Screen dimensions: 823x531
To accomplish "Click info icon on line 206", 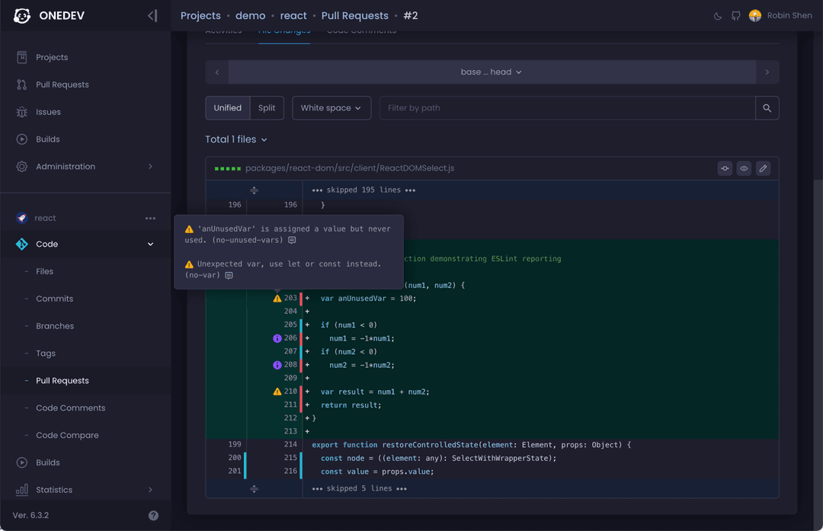I will (x=277, y=338).
